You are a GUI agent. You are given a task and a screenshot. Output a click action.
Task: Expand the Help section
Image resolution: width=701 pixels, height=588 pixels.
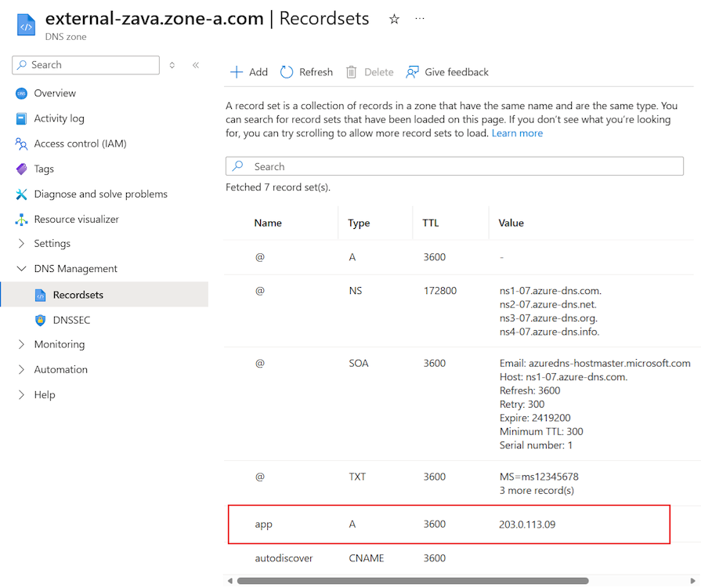pyautogui.click(x=21, y=394)
